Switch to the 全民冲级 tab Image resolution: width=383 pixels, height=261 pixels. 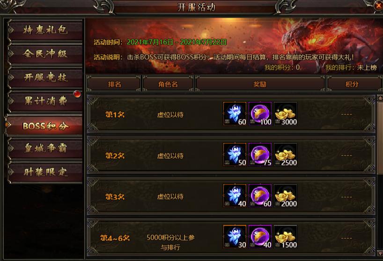coord(45,54)
